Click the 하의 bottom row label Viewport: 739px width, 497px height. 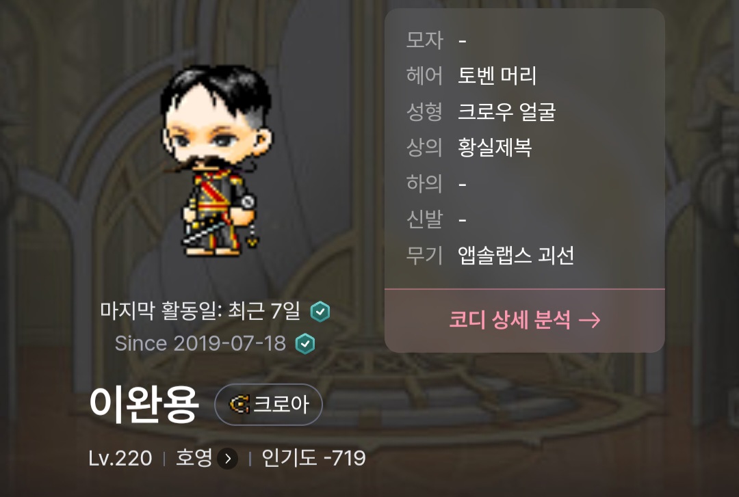424,183
